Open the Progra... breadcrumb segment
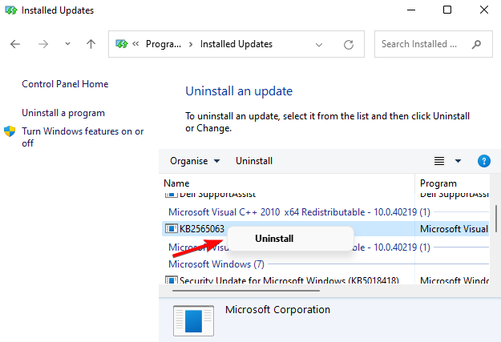501x342 pixels. [x=164, y=44]
